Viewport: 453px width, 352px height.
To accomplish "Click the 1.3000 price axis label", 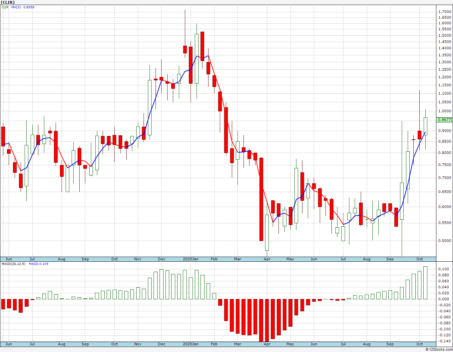I will 445,62.
